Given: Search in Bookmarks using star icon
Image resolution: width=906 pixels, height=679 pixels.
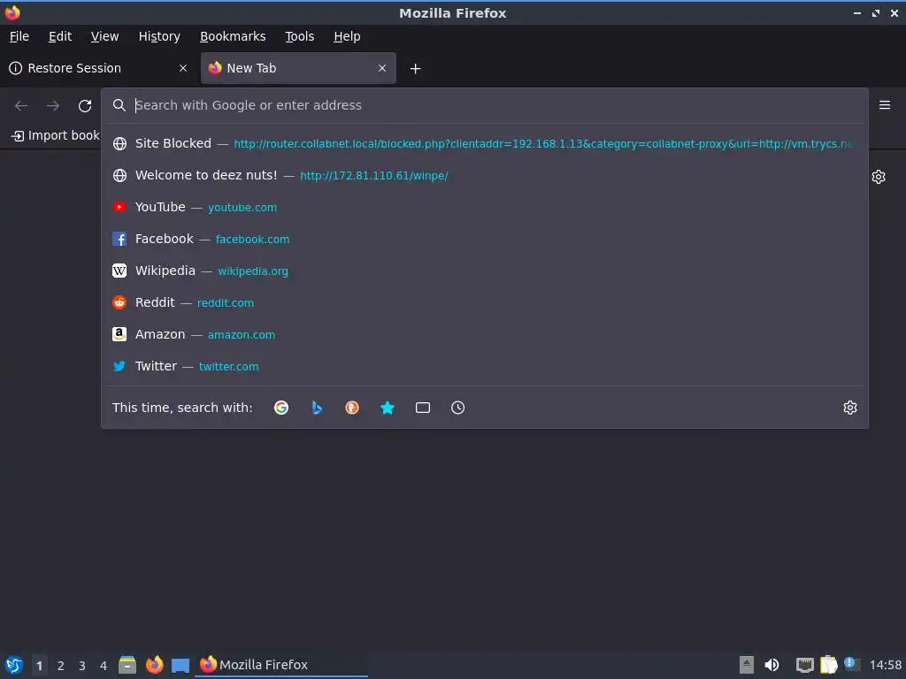Looking at the screenshot, I should click(388, 408).
